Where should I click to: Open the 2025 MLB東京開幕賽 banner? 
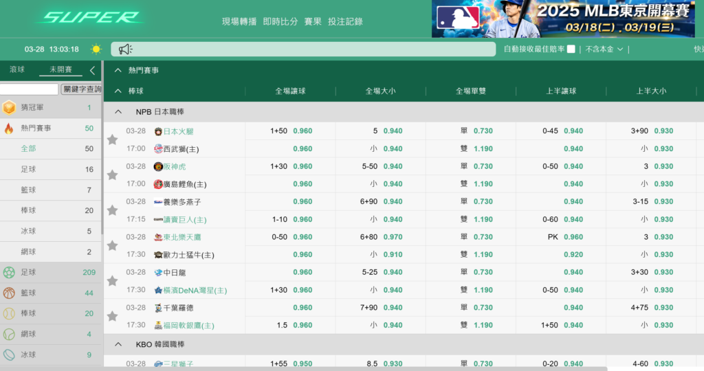tap(563, 19)
